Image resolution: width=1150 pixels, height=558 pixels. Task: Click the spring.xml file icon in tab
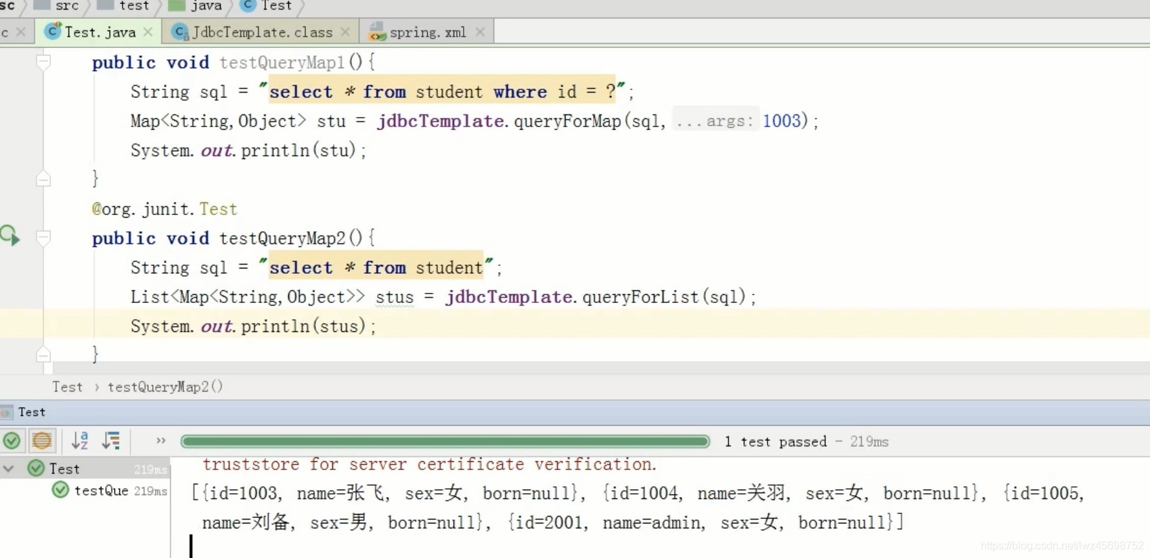pos(377,31)
